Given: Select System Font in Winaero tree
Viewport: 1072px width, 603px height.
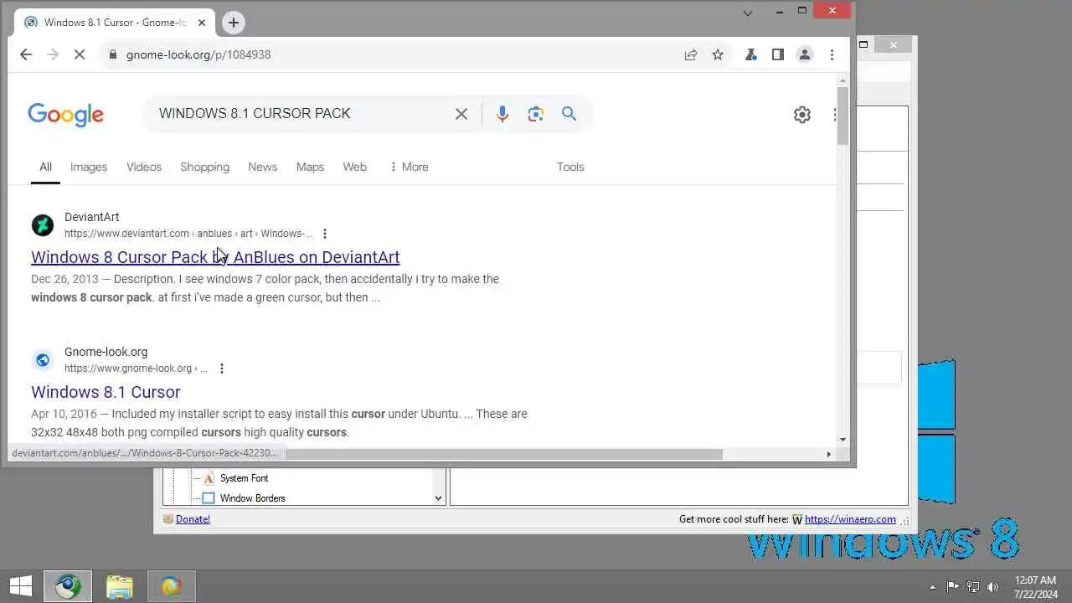Looking at the screenshot, I should 244,478.
